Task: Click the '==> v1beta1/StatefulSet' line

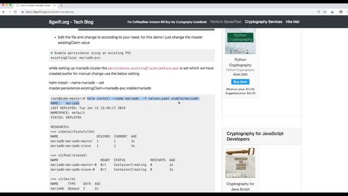Action: (72, 132)
